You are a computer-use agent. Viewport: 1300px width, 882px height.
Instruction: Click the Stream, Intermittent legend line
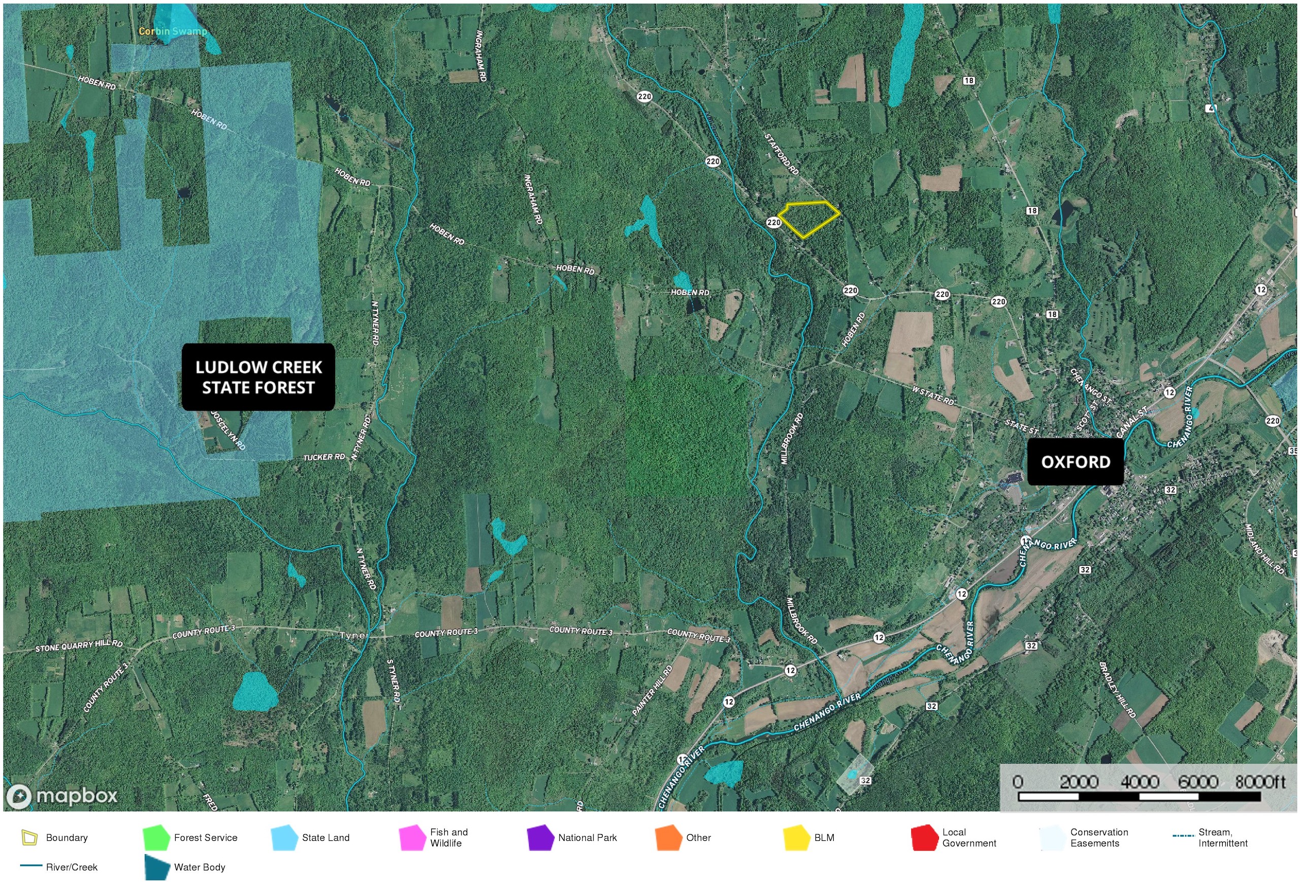1183,836
